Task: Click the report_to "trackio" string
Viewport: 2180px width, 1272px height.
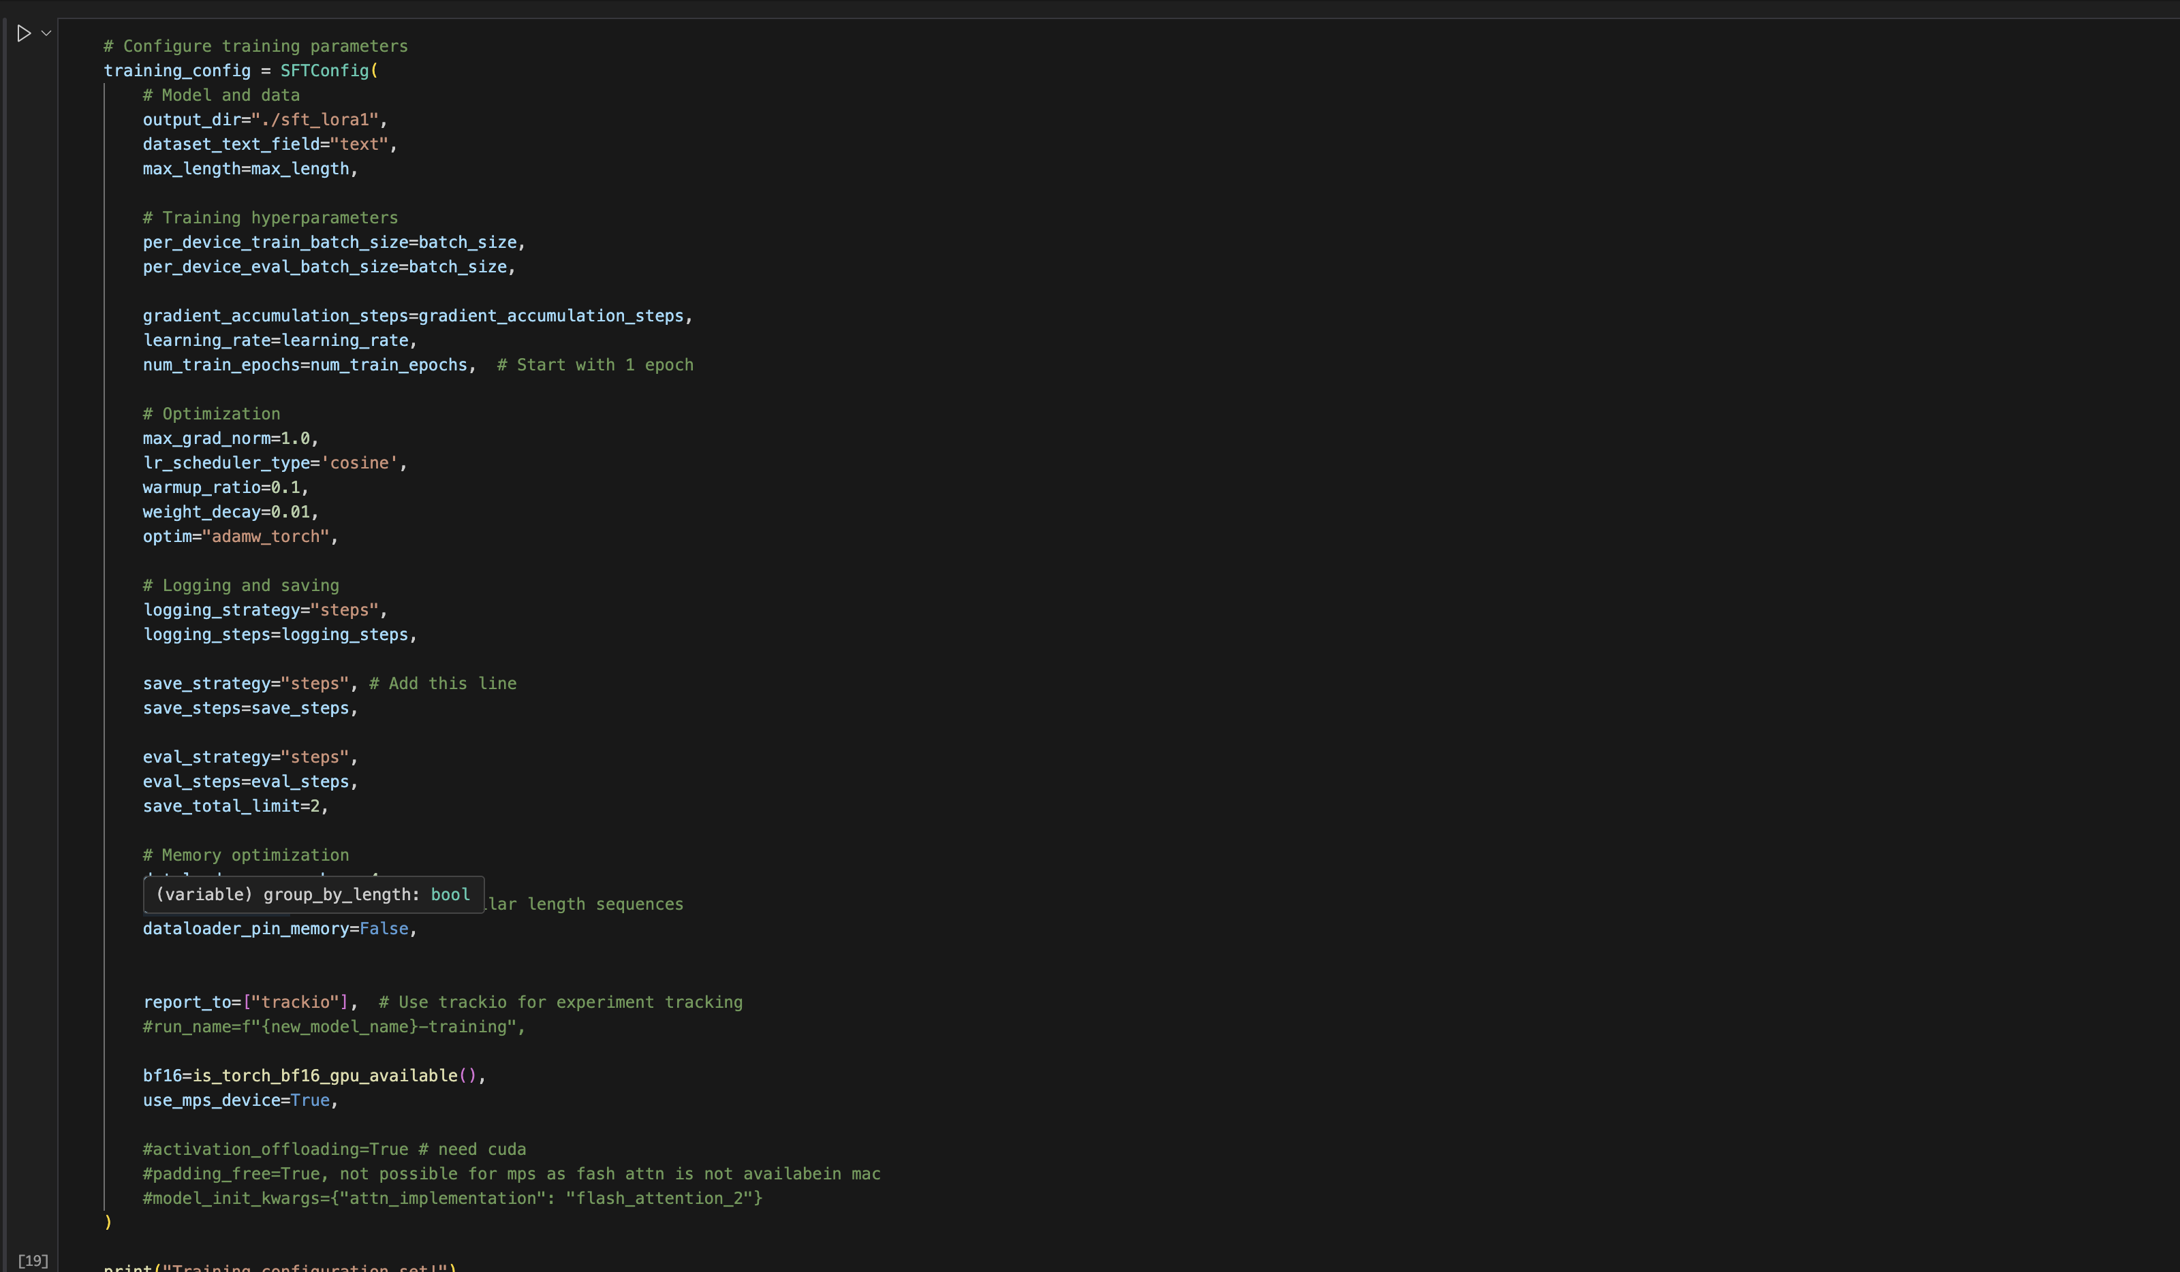Action: (x=295, y=1002)
